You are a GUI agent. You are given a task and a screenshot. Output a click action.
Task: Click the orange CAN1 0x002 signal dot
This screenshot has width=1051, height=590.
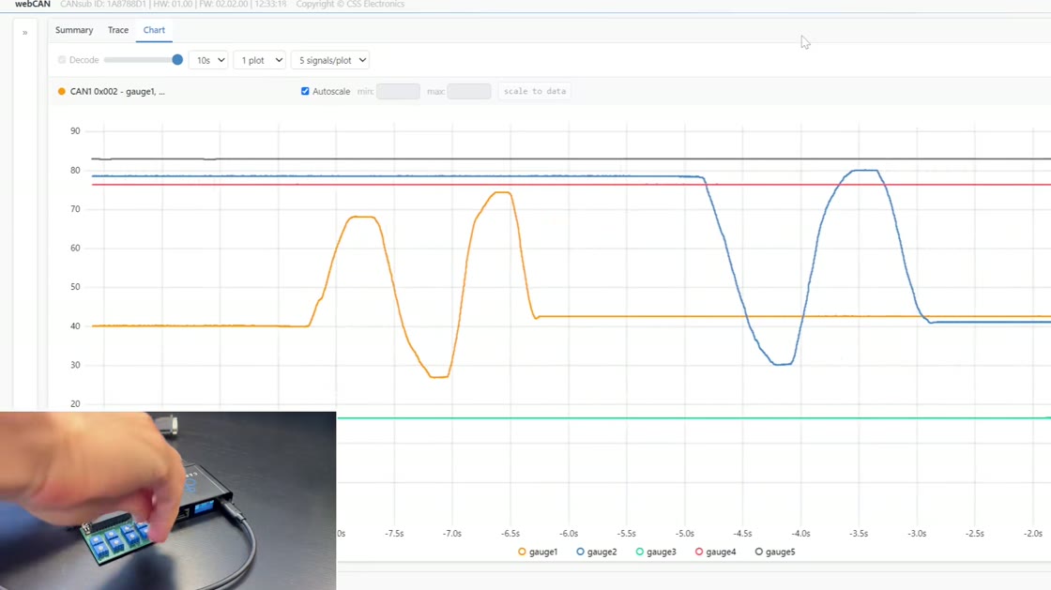pos(62,92)
